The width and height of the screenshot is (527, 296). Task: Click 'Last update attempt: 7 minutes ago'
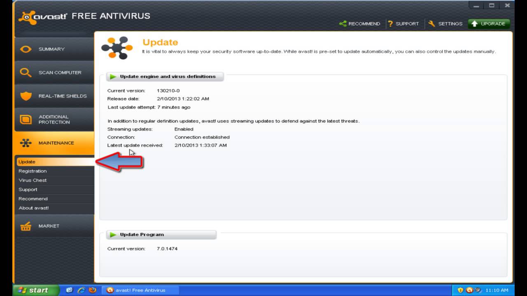(x=149, y=107)
